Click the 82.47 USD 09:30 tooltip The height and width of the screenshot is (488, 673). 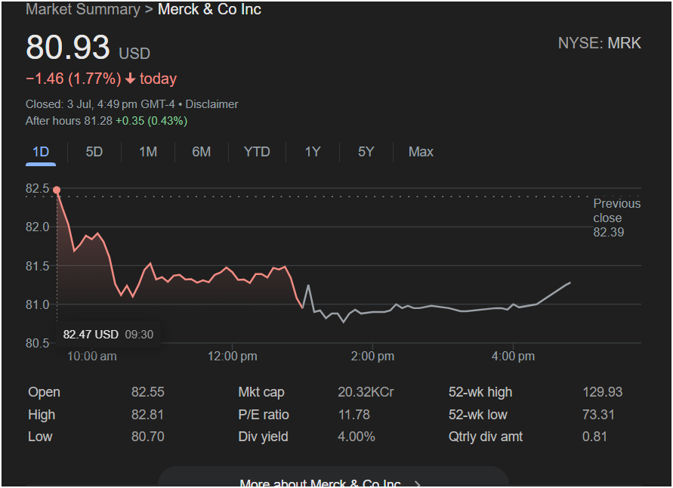tap(108, 335)
